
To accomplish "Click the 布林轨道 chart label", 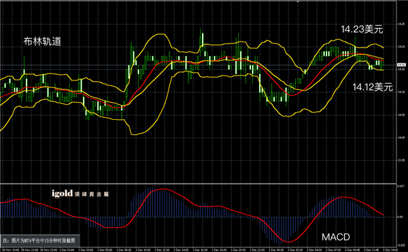I will click(x=42, y=42).
